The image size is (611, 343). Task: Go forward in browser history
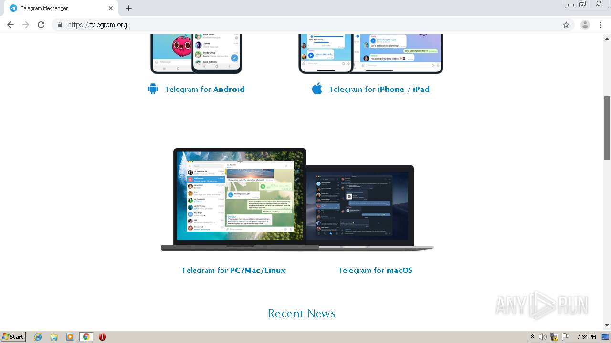26,25
